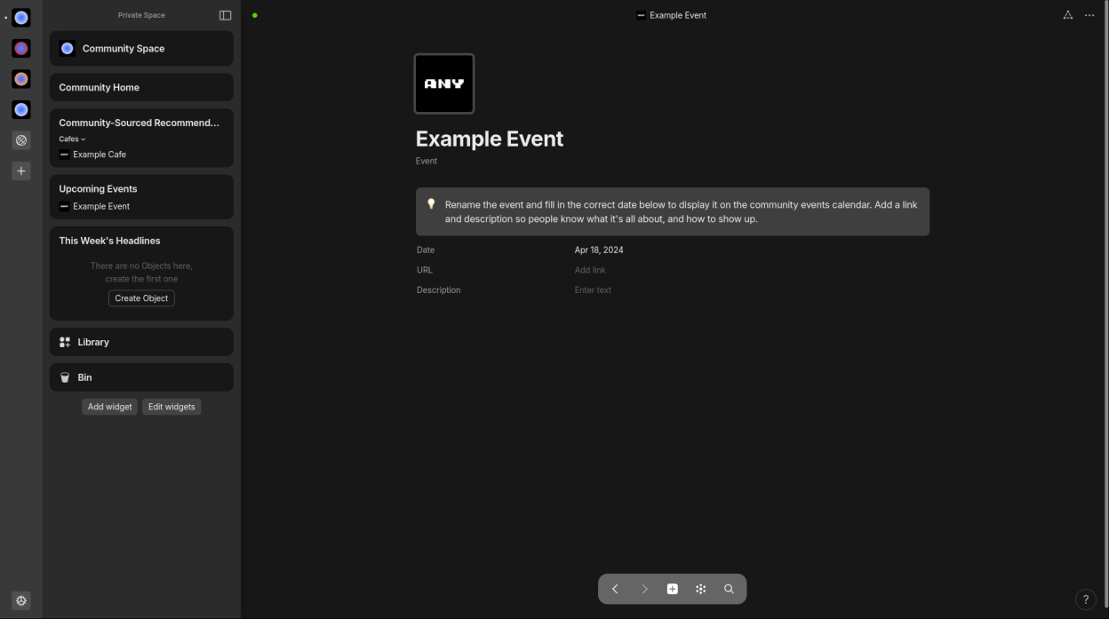Click the Description relation label

coord(439,290)
